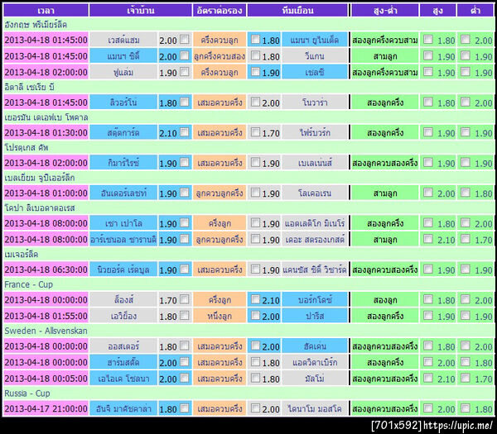Click the handicap cell ลูกครึ่งควบสอง

[x=220, y=56]
